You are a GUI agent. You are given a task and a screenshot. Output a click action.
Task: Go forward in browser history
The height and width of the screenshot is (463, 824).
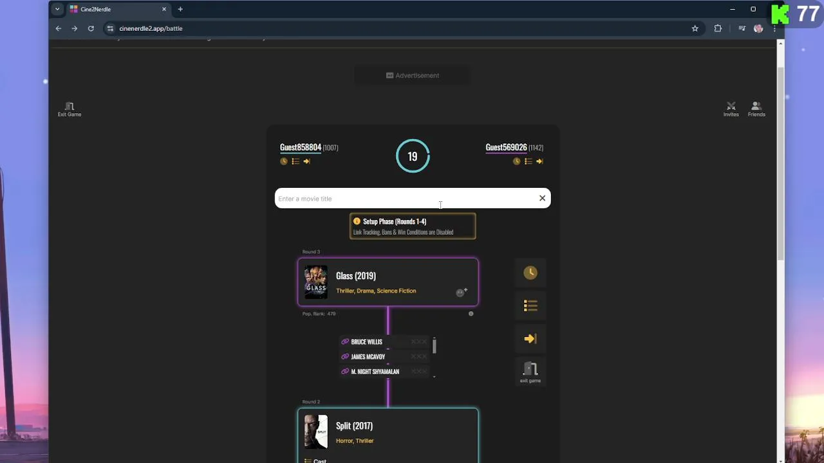tap(75, 28)
